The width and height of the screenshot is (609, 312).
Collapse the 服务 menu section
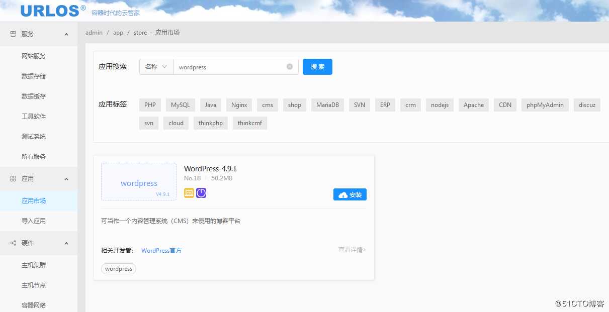pyautogui.click(x=66, y=34)
